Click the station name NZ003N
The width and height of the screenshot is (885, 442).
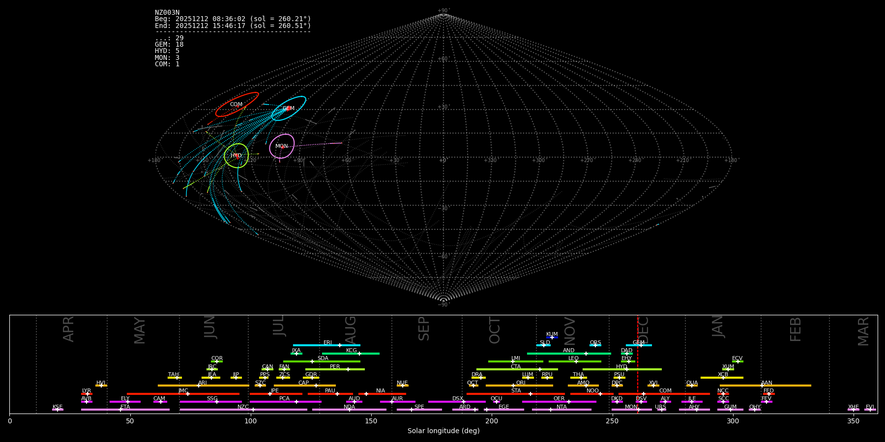pos(167,13)
